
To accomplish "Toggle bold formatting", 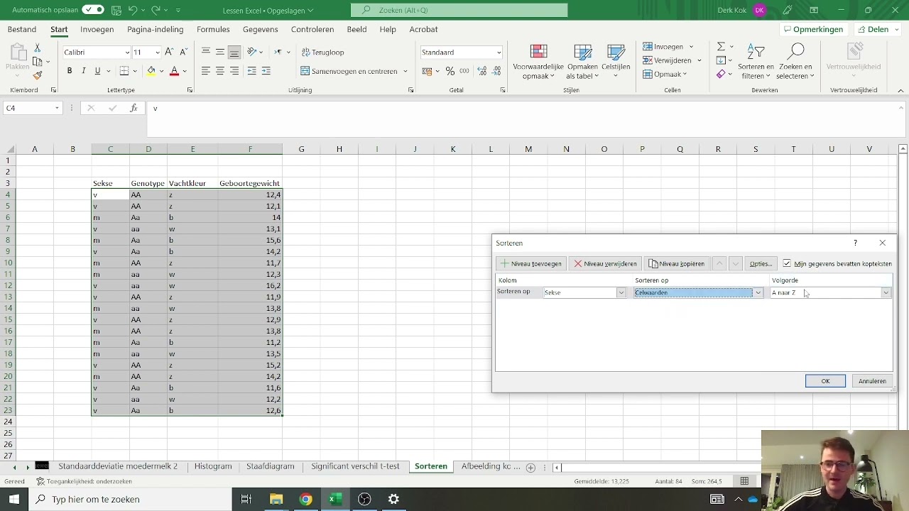I will pos(70,71).
